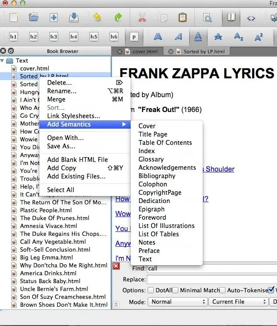277x326 pixels.
Task: Enable the Auto-Tokenise checkbox
Action: pos(222,290)
